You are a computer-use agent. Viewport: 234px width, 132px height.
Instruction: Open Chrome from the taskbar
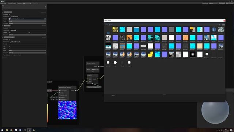[11, 130]
